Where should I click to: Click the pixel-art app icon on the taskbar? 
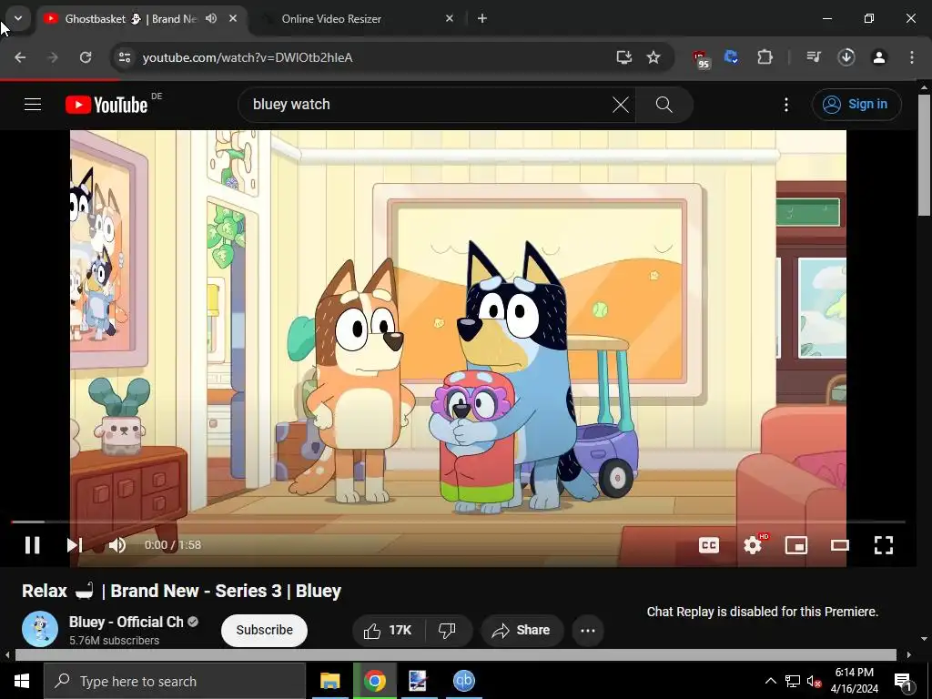click(418, 681)
